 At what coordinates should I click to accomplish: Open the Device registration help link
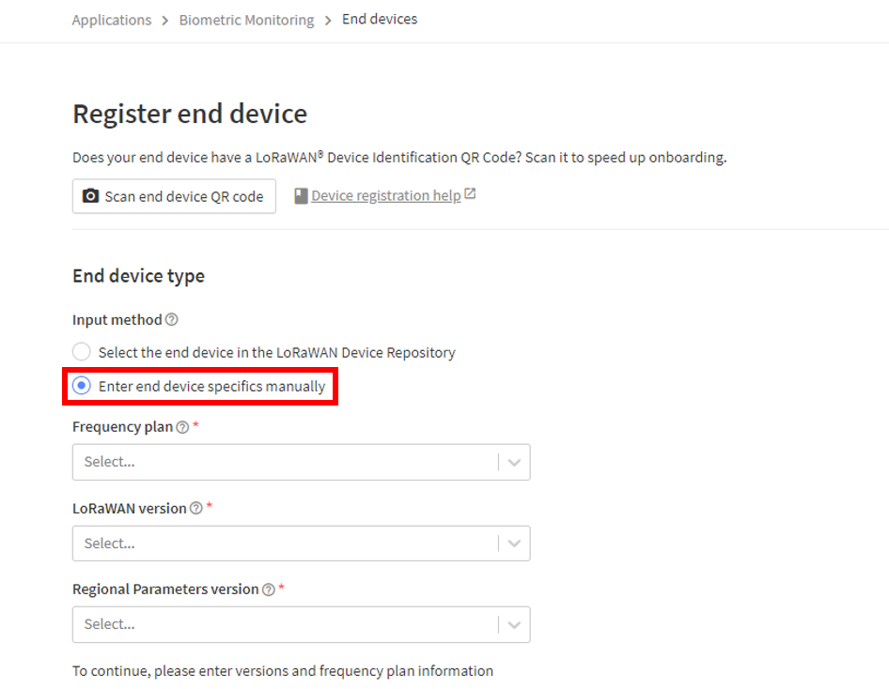click(x=386, y=195)
